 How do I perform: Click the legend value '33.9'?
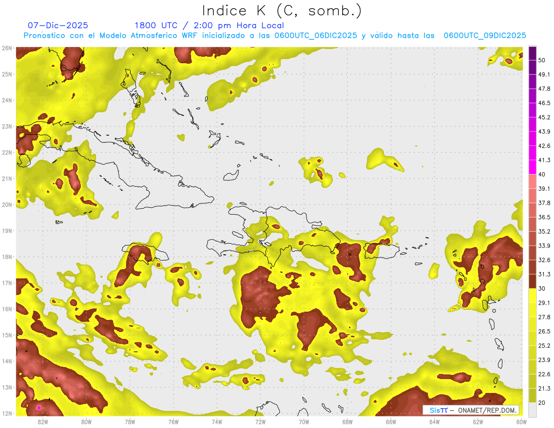coord(544,246)
